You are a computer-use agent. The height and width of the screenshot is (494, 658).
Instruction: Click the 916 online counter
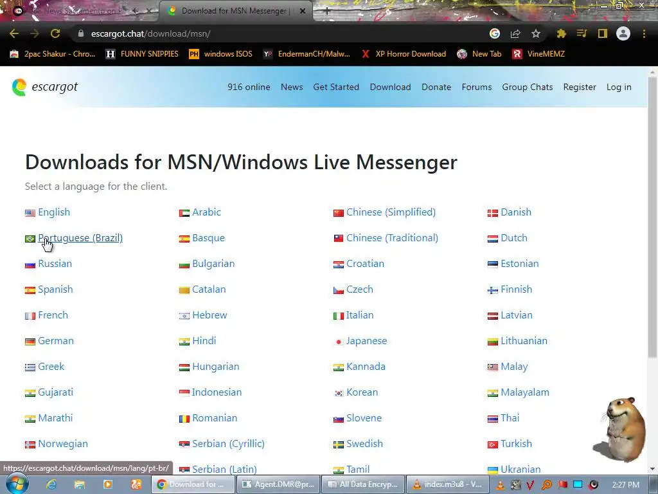(249, 87)
